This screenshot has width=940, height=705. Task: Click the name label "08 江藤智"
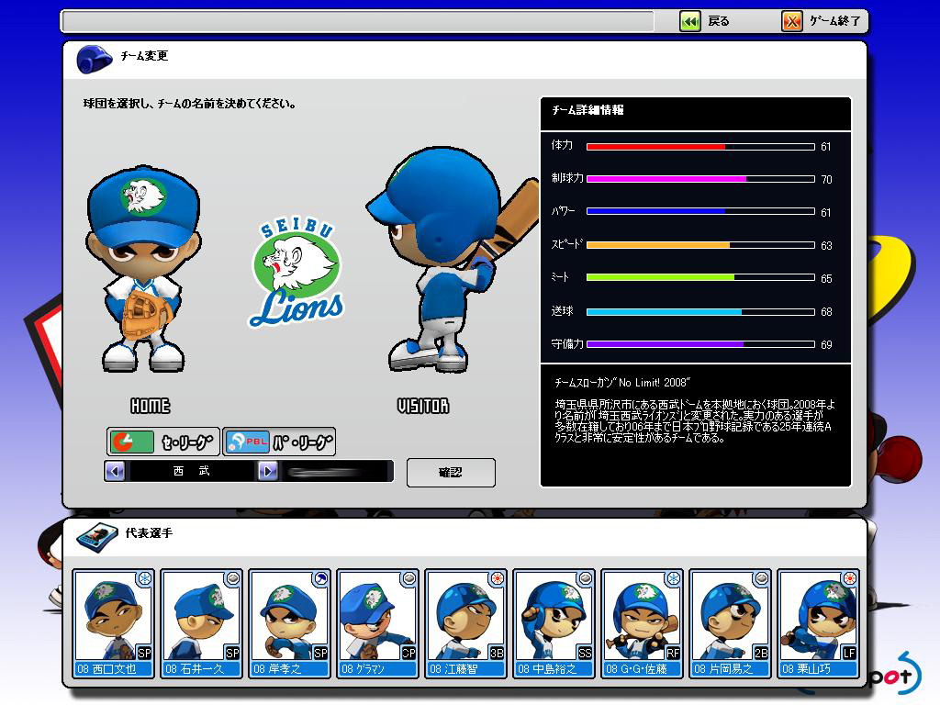coord(453,668)
